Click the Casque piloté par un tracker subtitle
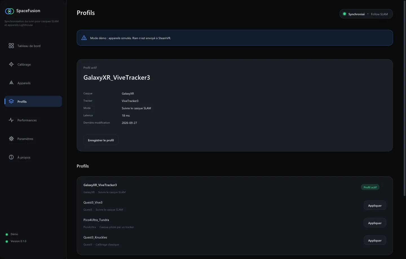 click(x=117, y=227)
